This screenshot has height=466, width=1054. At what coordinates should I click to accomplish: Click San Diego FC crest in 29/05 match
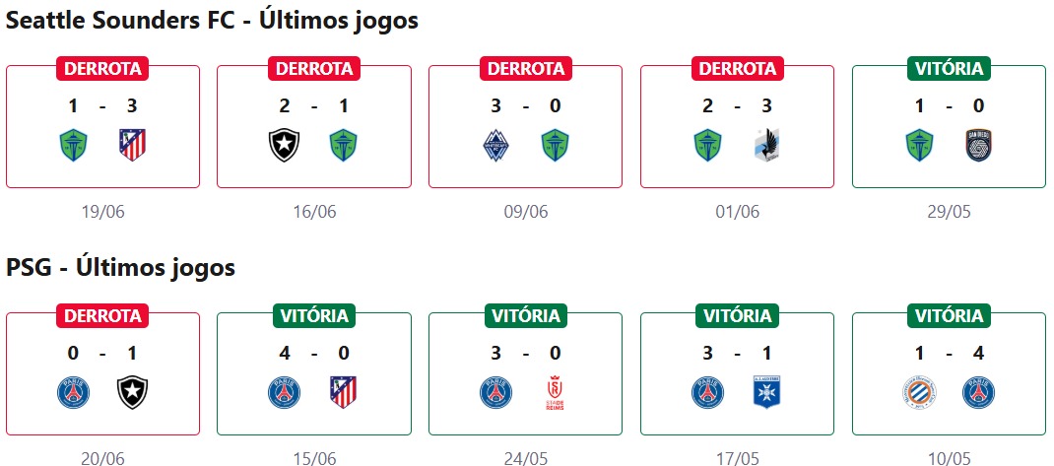(x=979, y=146)
